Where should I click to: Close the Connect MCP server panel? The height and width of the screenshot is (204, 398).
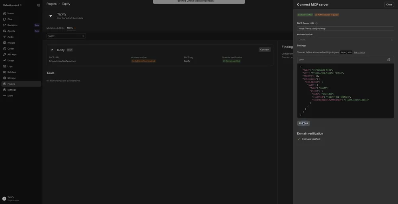click(x=389, y=4)
